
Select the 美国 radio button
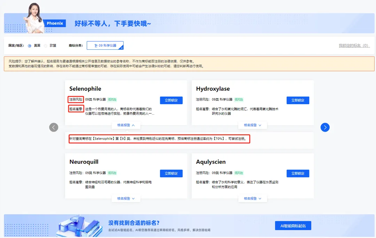(30, 46)
